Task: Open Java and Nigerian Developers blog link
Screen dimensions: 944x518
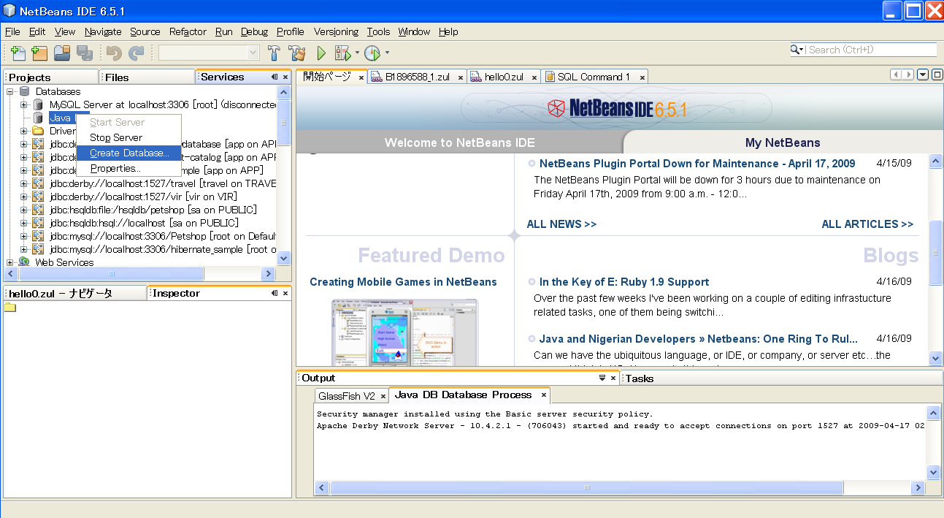Action: pos(699,339)
